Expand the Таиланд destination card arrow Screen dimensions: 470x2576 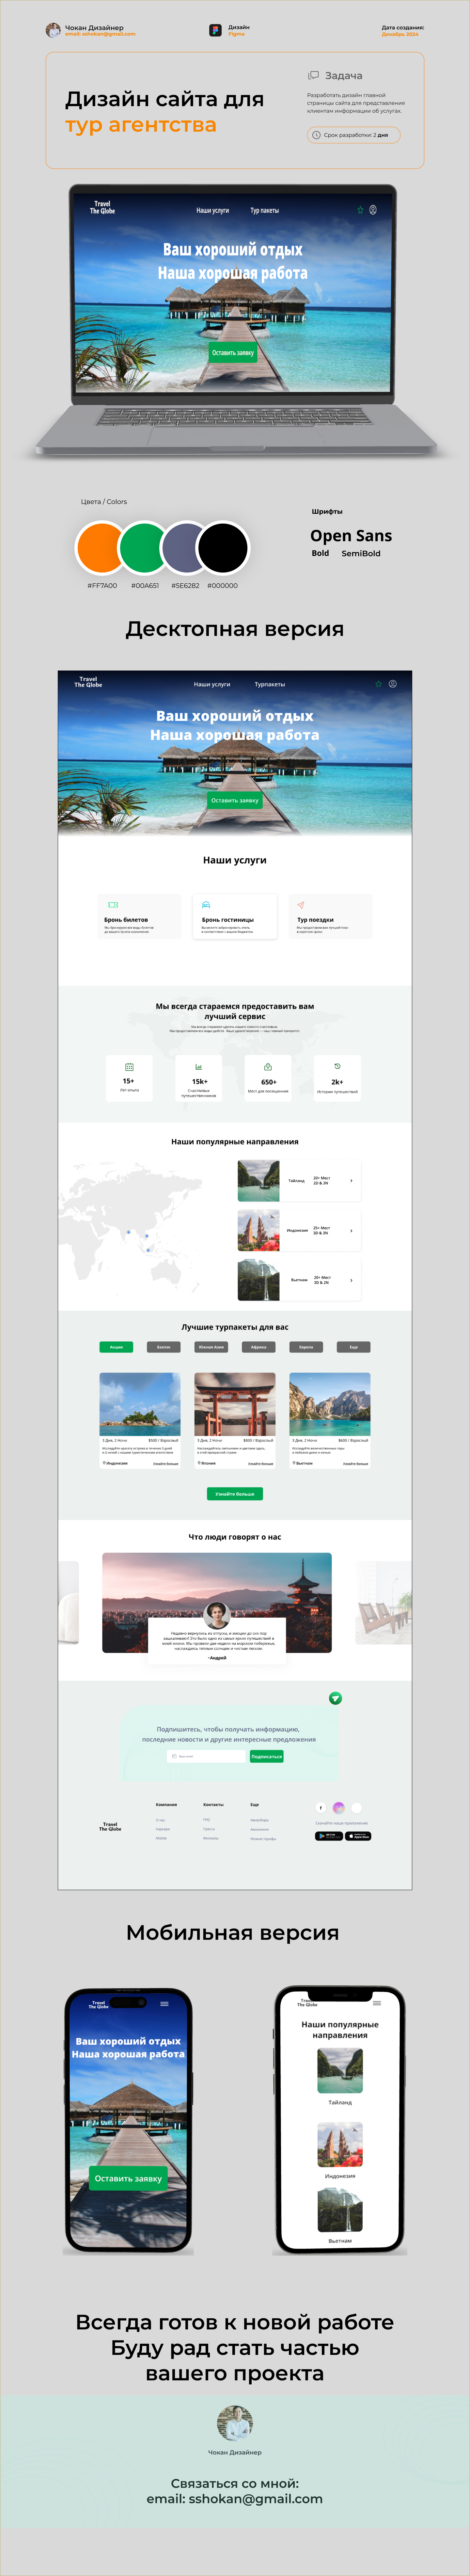pyautogui.click(x=351, y=1181)
